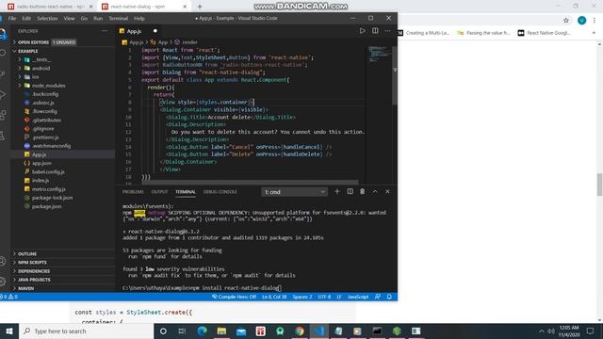The width and height of the screenshot is (603, 339).
Task: Click Ln, Col position indicator
Action: [274, 297]
